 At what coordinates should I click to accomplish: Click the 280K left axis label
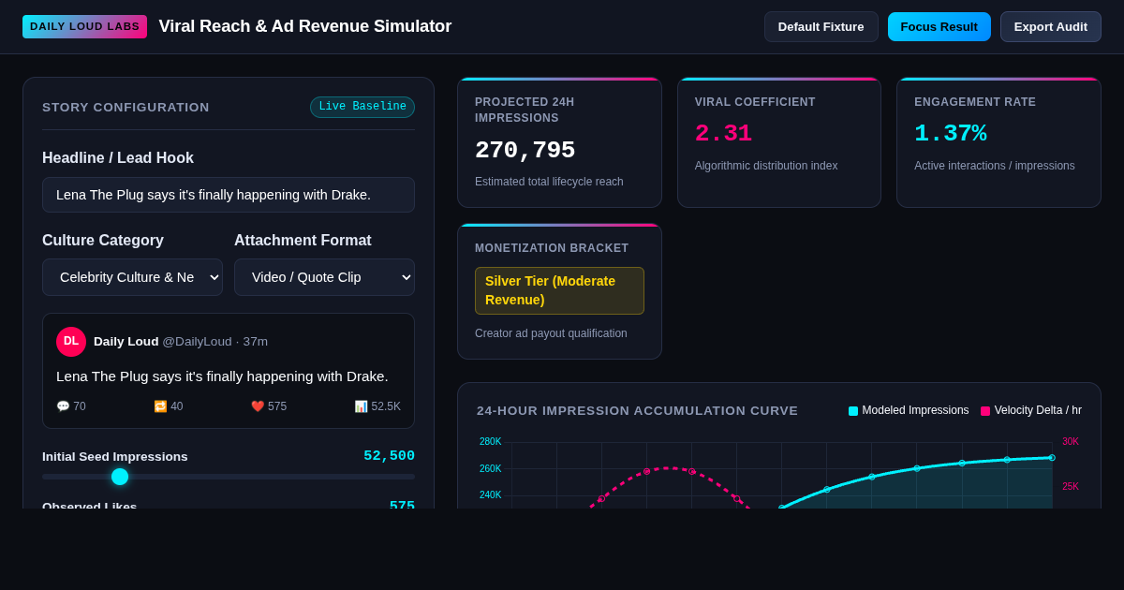coord(490,442)
